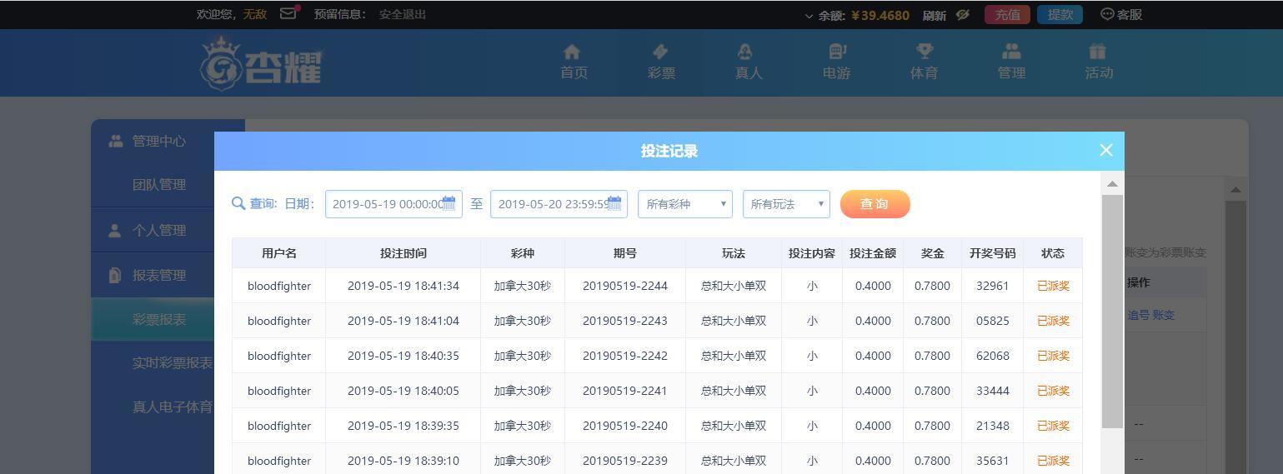Click the 投注时间 column header
Screen dimensions: 1283x474
click(403, 253)
